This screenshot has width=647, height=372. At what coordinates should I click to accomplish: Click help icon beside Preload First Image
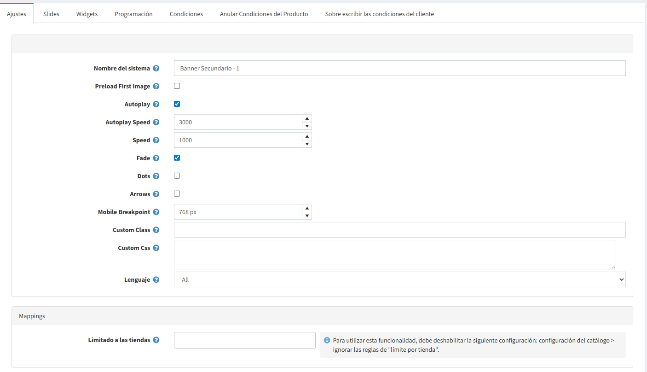tap(156, 87)
